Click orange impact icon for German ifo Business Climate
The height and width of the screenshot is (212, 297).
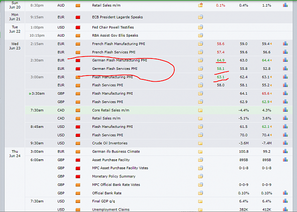[x=78, y=152]
